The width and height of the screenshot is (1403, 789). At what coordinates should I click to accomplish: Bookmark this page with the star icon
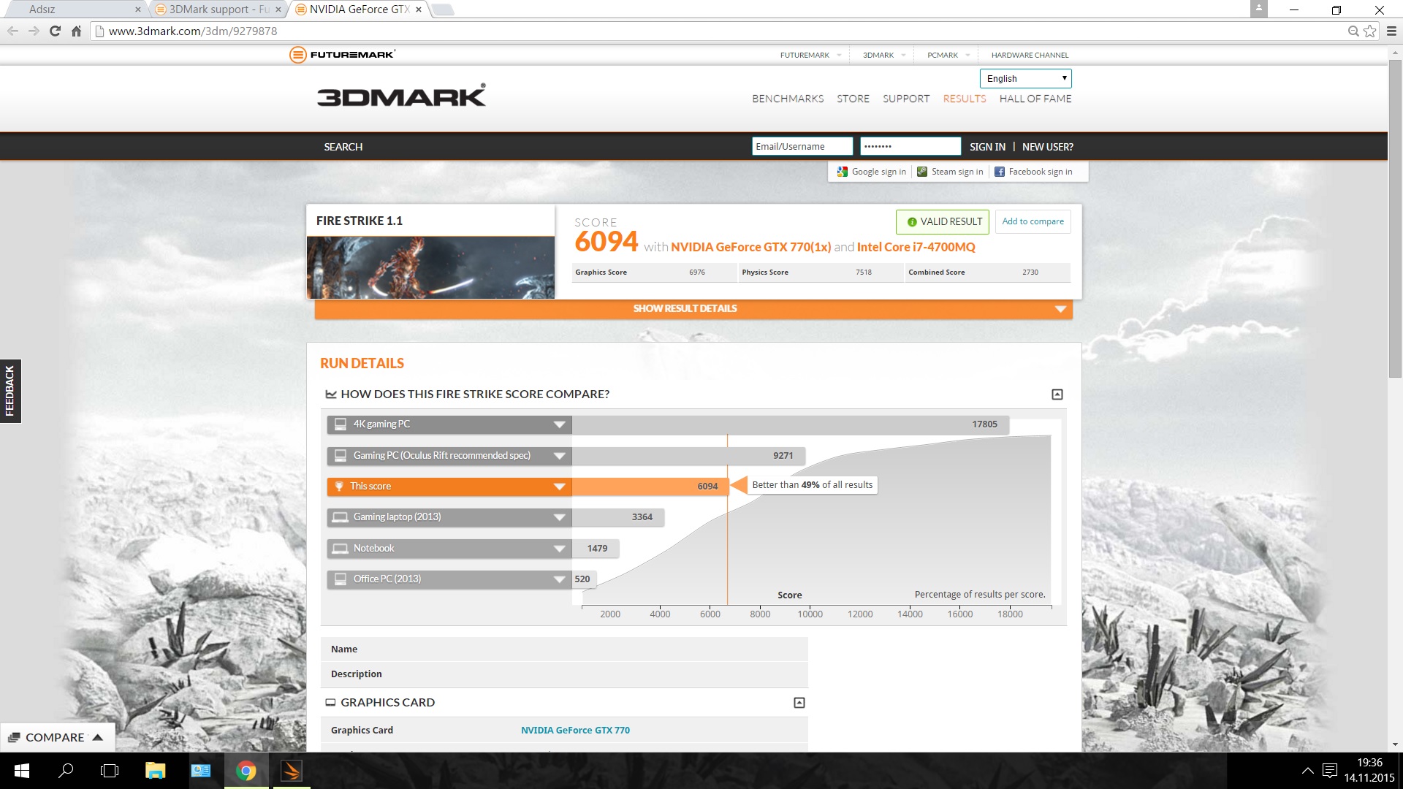[x=1370, y=31]
